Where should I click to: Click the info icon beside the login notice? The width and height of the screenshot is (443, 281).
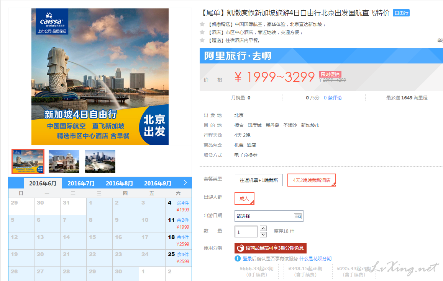(238, 258)
